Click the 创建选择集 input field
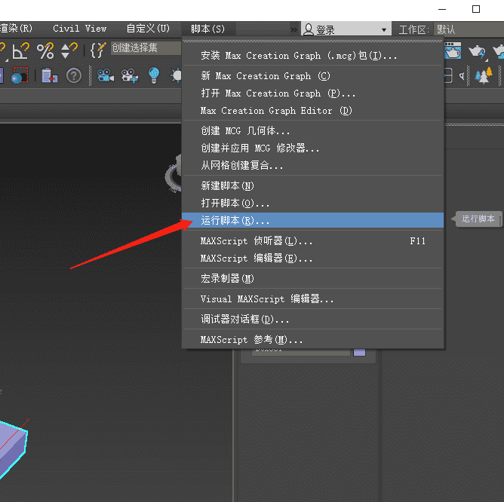504x502 pixels. [x=145, y=48]
